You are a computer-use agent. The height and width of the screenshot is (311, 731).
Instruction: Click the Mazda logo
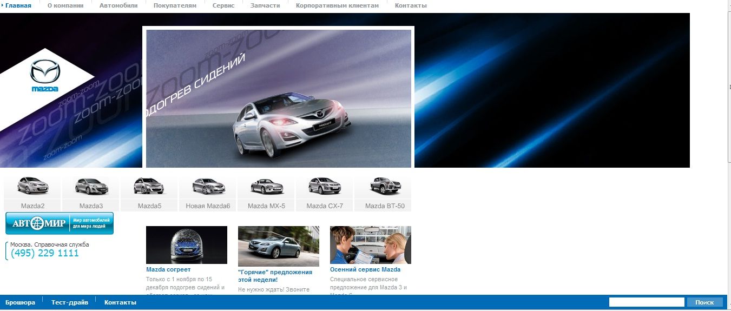[x=44, y=76]
